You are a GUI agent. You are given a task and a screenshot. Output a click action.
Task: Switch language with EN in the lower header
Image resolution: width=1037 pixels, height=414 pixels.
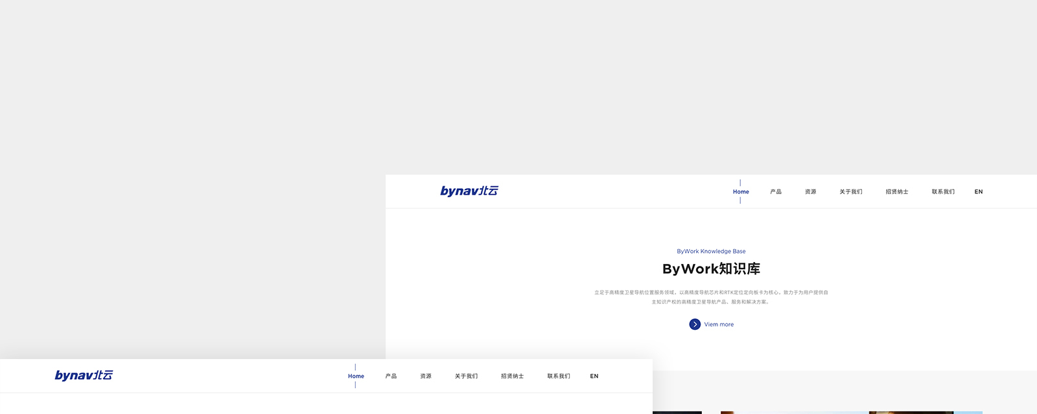[x=594, y=376]
